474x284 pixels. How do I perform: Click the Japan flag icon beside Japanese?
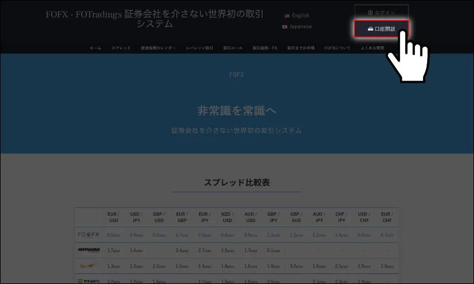pyautogui.click(x=285, y=27)
